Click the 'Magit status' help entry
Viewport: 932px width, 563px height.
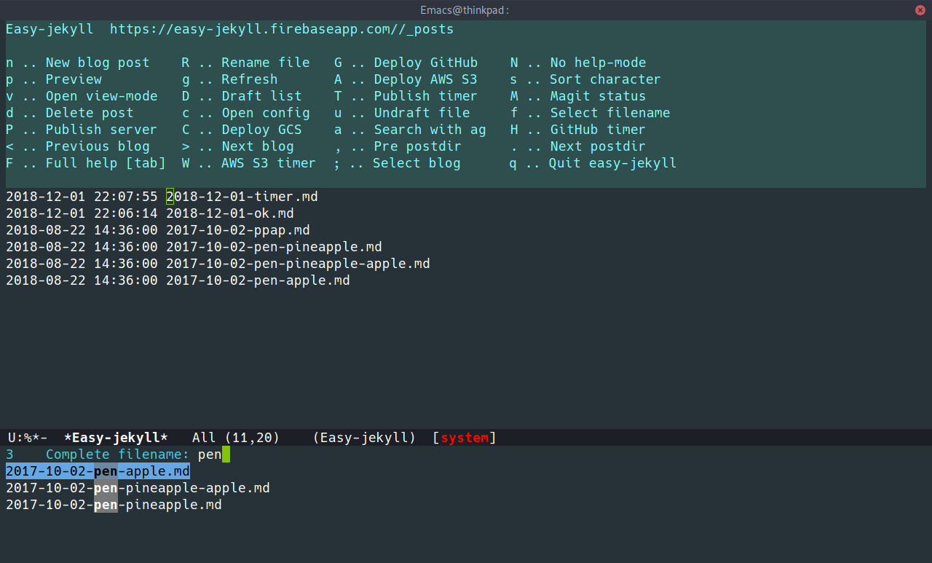tap(578, 96)
